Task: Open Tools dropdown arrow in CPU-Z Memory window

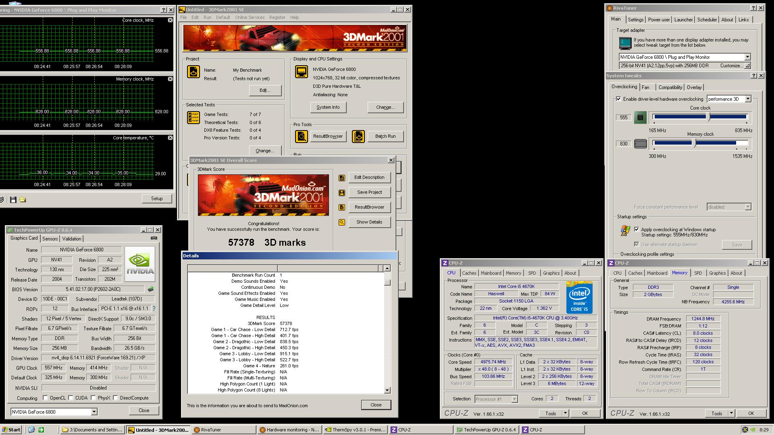Action: pos(731,413)
